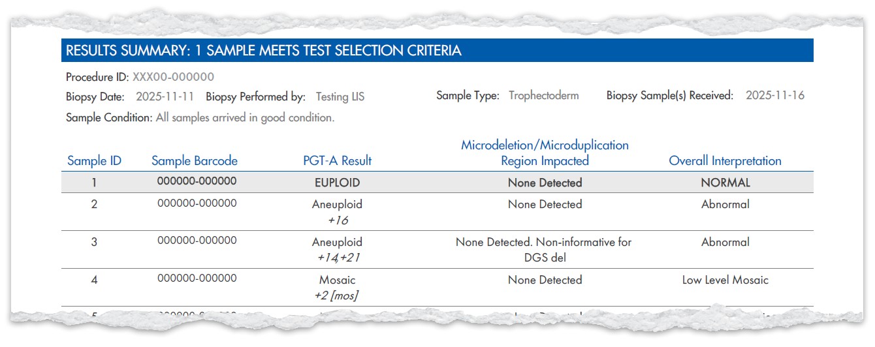Click the +14,+21 finding in sample 3
This screenshot has height=347, width=875.
[x=338, y=258]
